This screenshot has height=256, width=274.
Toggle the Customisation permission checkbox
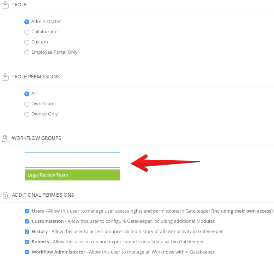27,221
